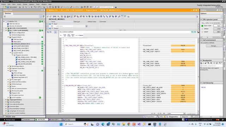The width and height of the screenshot is (226, 127).
Task: Click the Undo arrow icon
Action: coord(35,7)
